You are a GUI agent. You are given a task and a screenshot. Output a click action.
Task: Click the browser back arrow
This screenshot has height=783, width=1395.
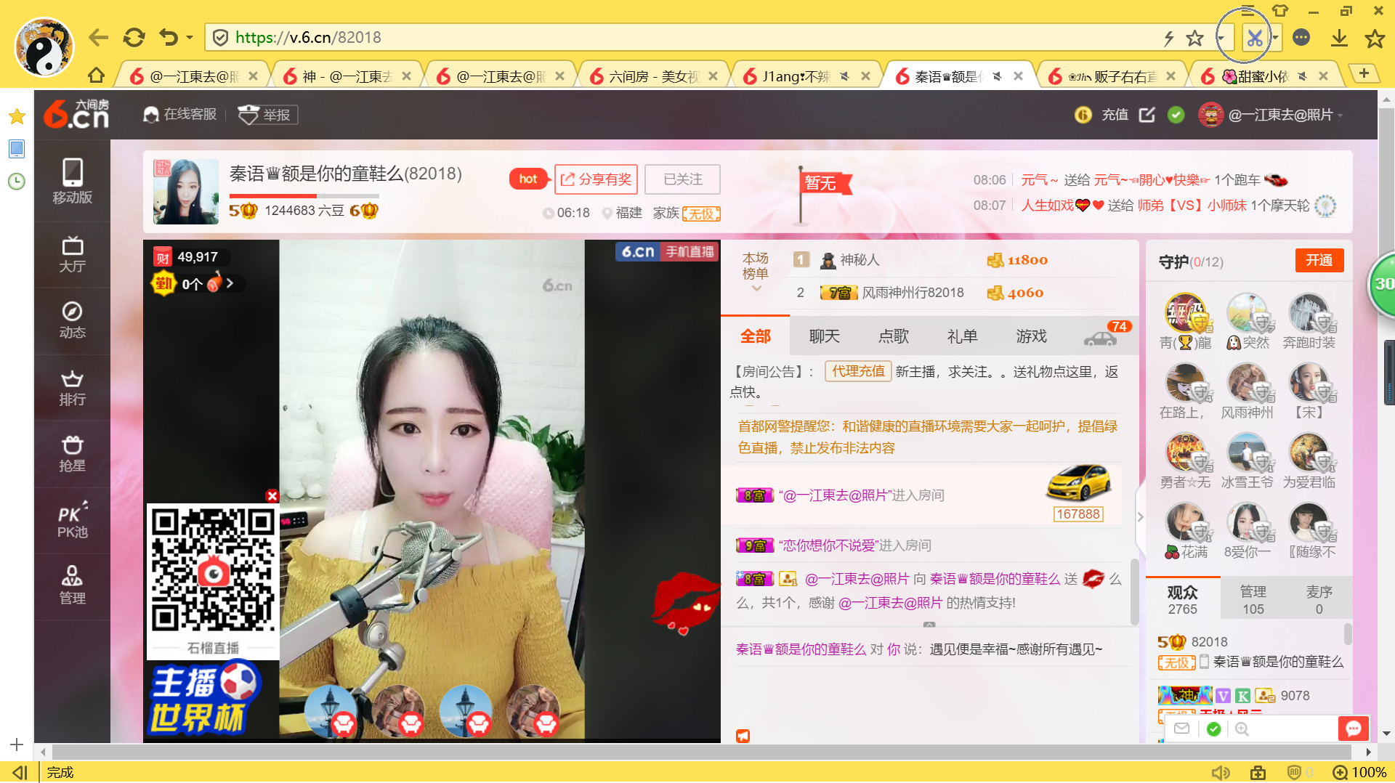pos(98,37)
